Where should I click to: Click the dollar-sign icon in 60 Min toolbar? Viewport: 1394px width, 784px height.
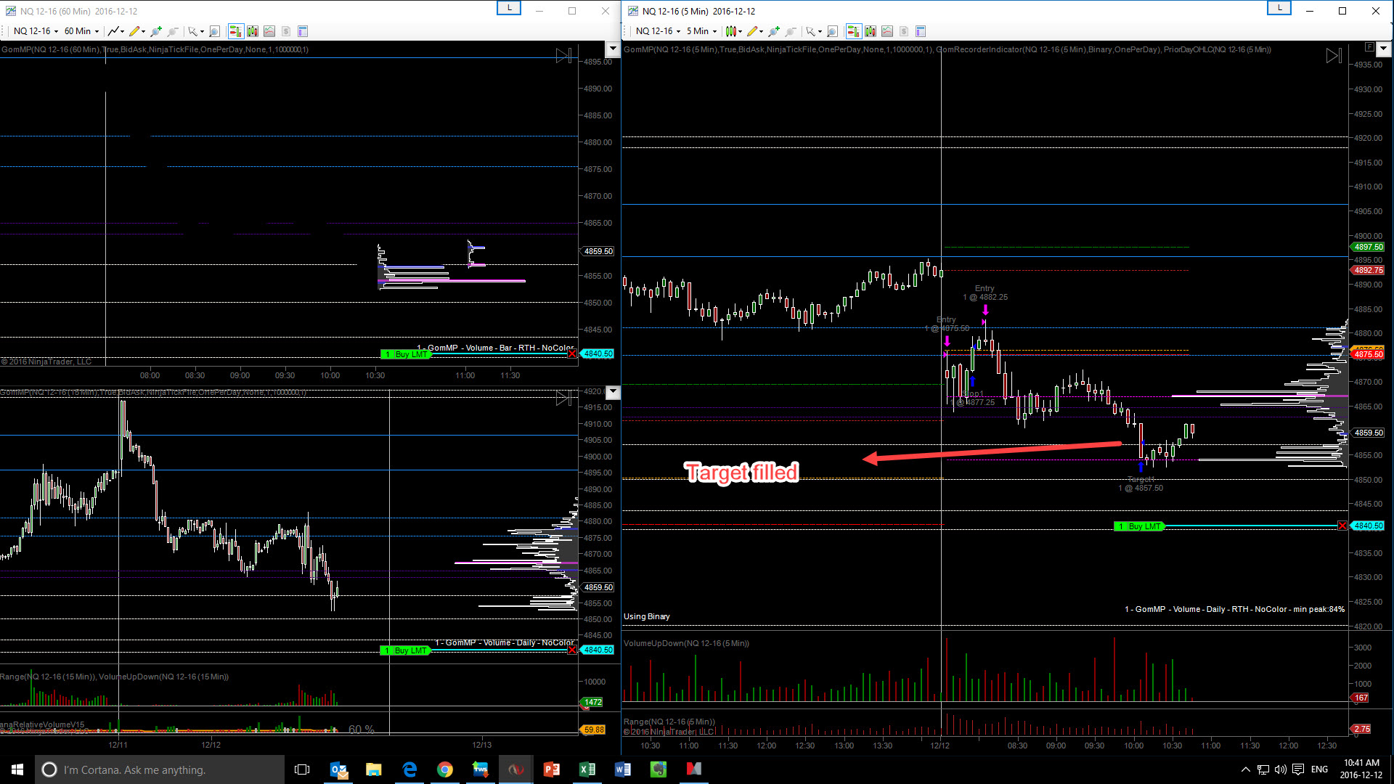[286, 31]
